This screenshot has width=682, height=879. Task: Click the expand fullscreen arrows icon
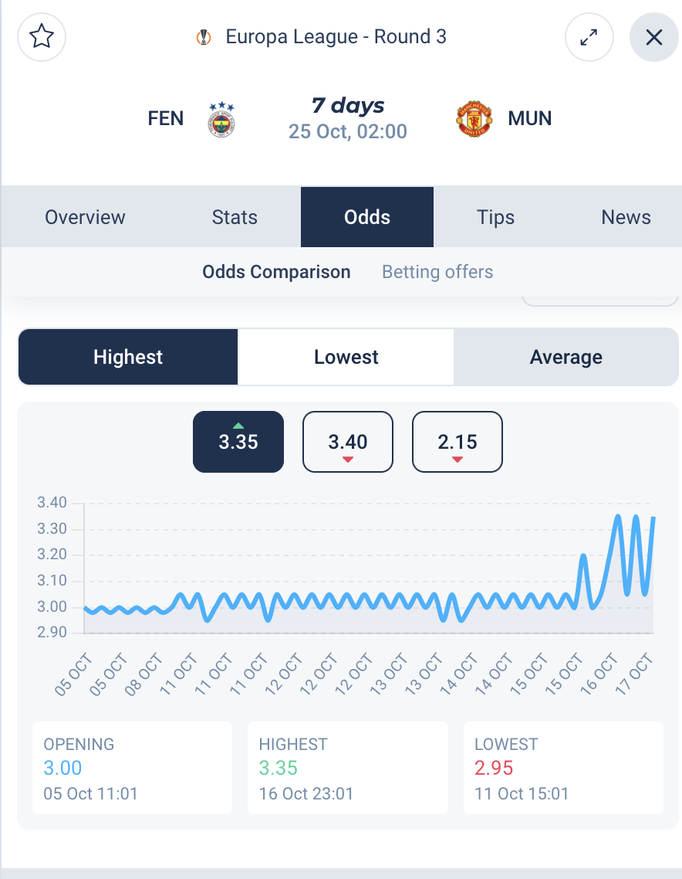tap(589, 37)
